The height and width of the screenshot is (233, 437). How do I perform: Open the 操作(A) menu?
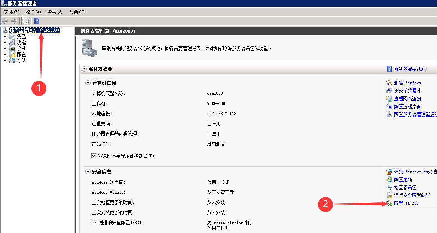(x=33, y=12)
